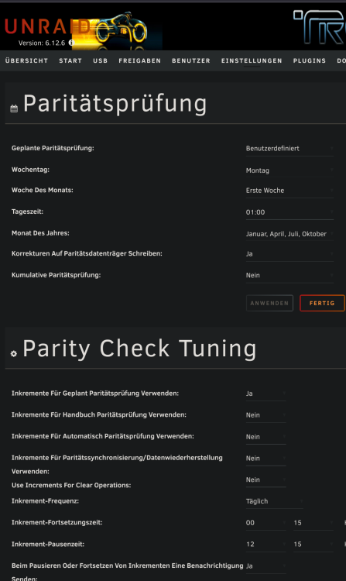Open the PLUGINS menu tab

point(310,60)
